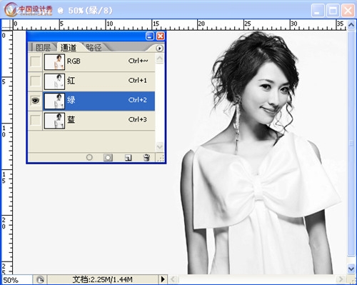Delete current channel trash icon

146,157
